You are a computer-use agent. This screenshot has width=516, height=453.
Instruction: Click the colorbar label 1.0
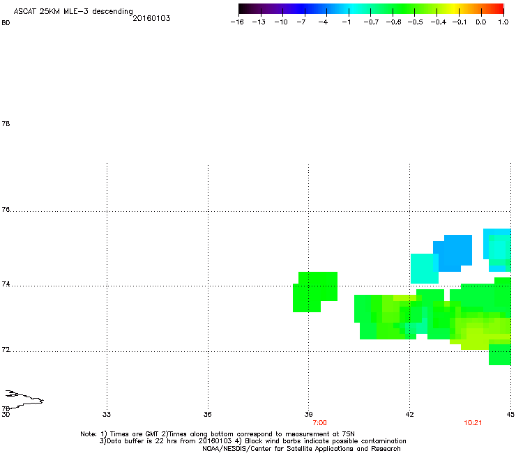(503, 22)
